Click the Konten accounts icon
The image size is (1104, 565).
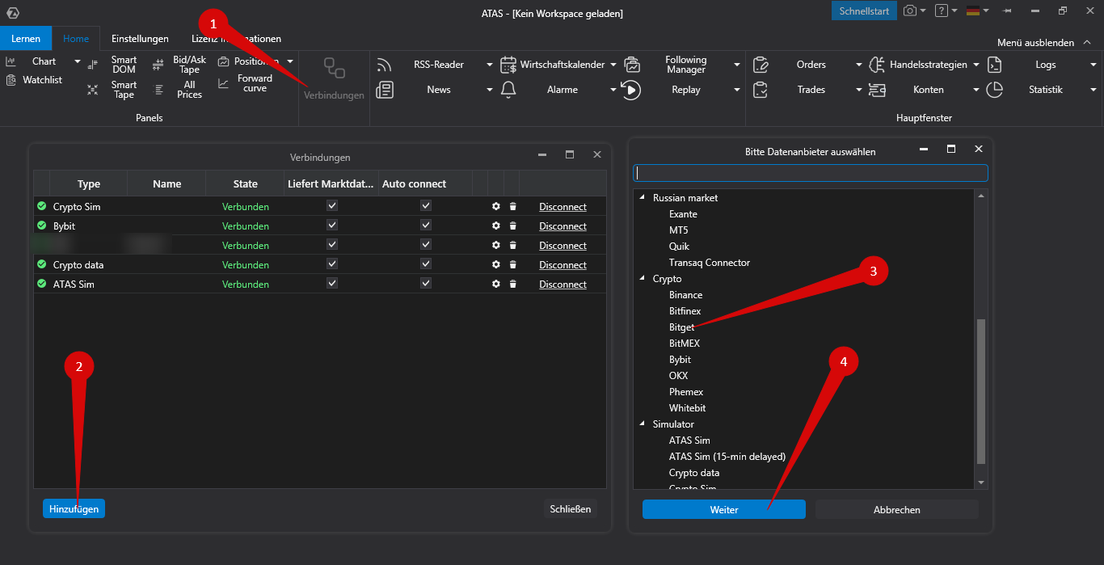pyautogui.click(x=877, y=90)
